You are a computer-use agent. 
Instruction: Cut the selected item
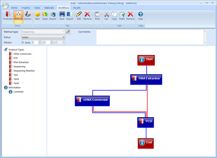106,16
